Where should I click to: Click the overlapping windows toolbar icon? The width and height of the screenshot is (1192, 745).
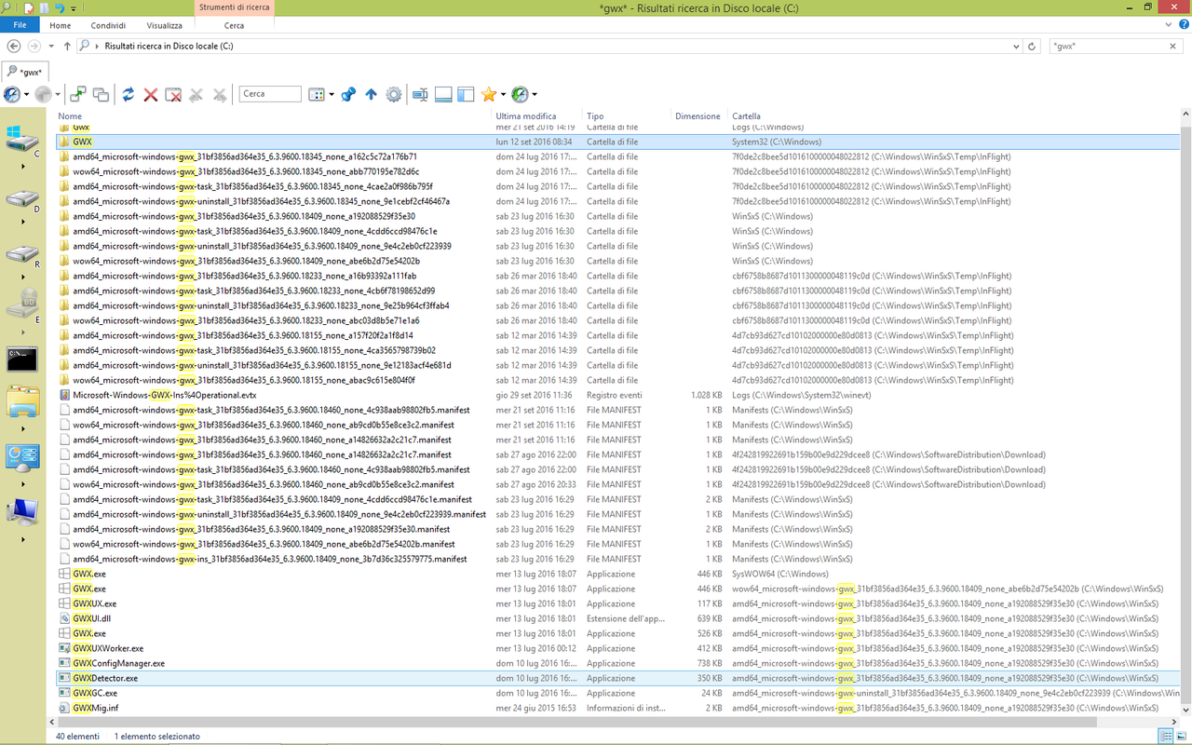click(101, 94)
